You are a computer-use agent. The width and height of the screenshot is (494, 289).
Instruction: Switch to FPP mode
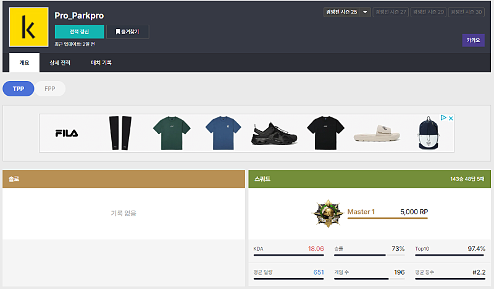click(x=50, y=88)
